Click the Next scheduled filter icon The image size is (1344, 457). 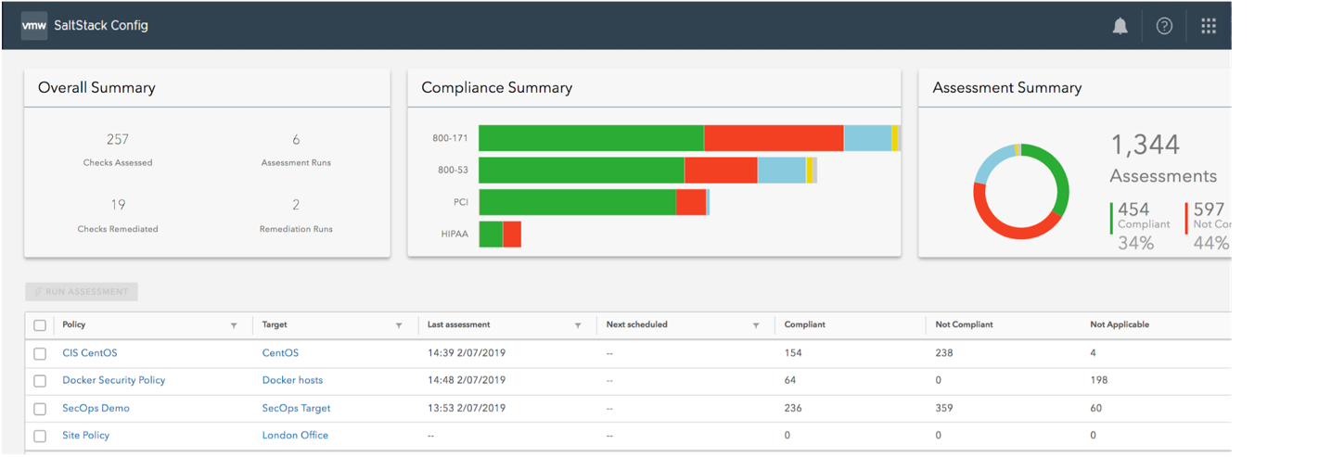tap(756, 325)
